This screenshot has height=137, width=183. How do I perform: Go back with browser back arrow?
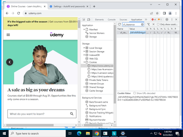(x=7, y=13)
